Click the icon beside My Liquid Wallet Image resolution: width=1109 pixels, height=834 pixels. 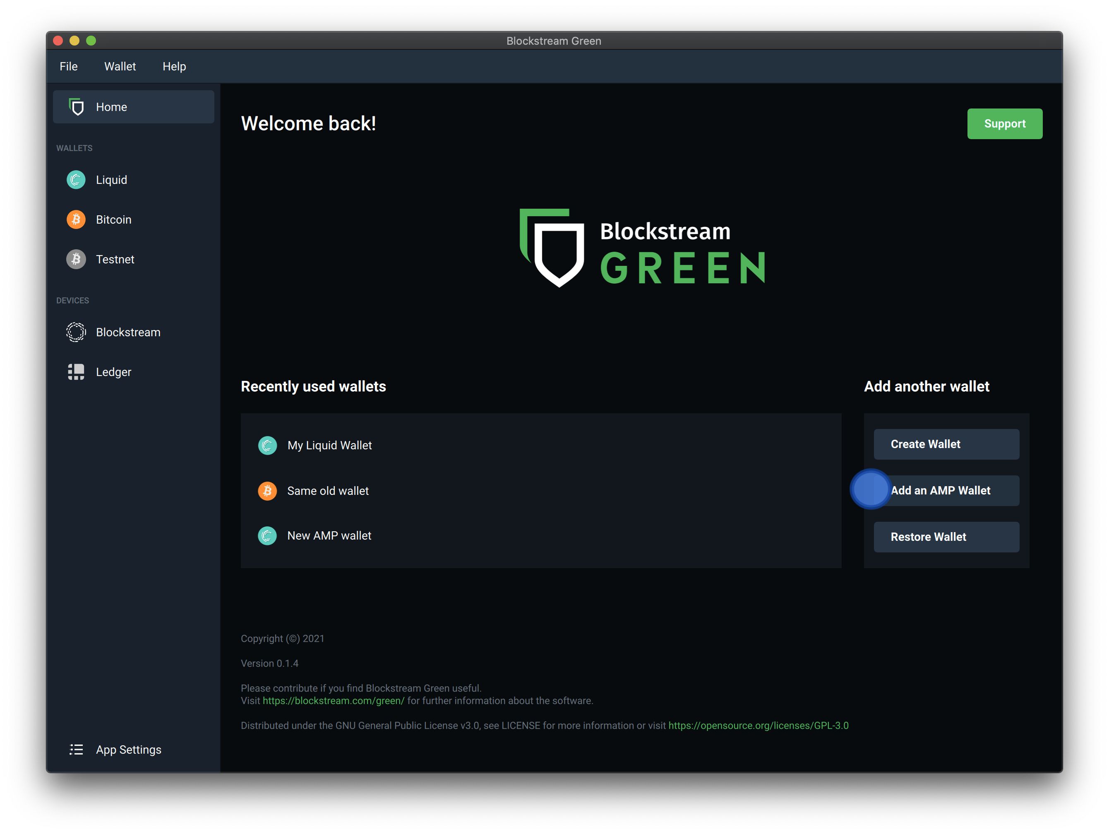pyautogui.click(x=267, y=445)
